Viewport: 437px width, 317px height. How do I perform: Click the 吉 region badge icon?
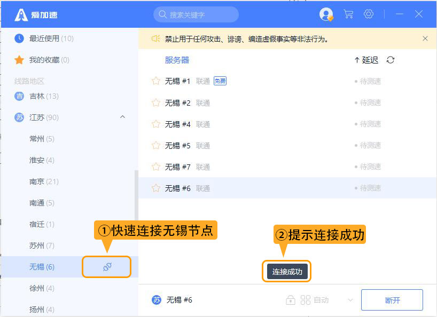[19, 96]
